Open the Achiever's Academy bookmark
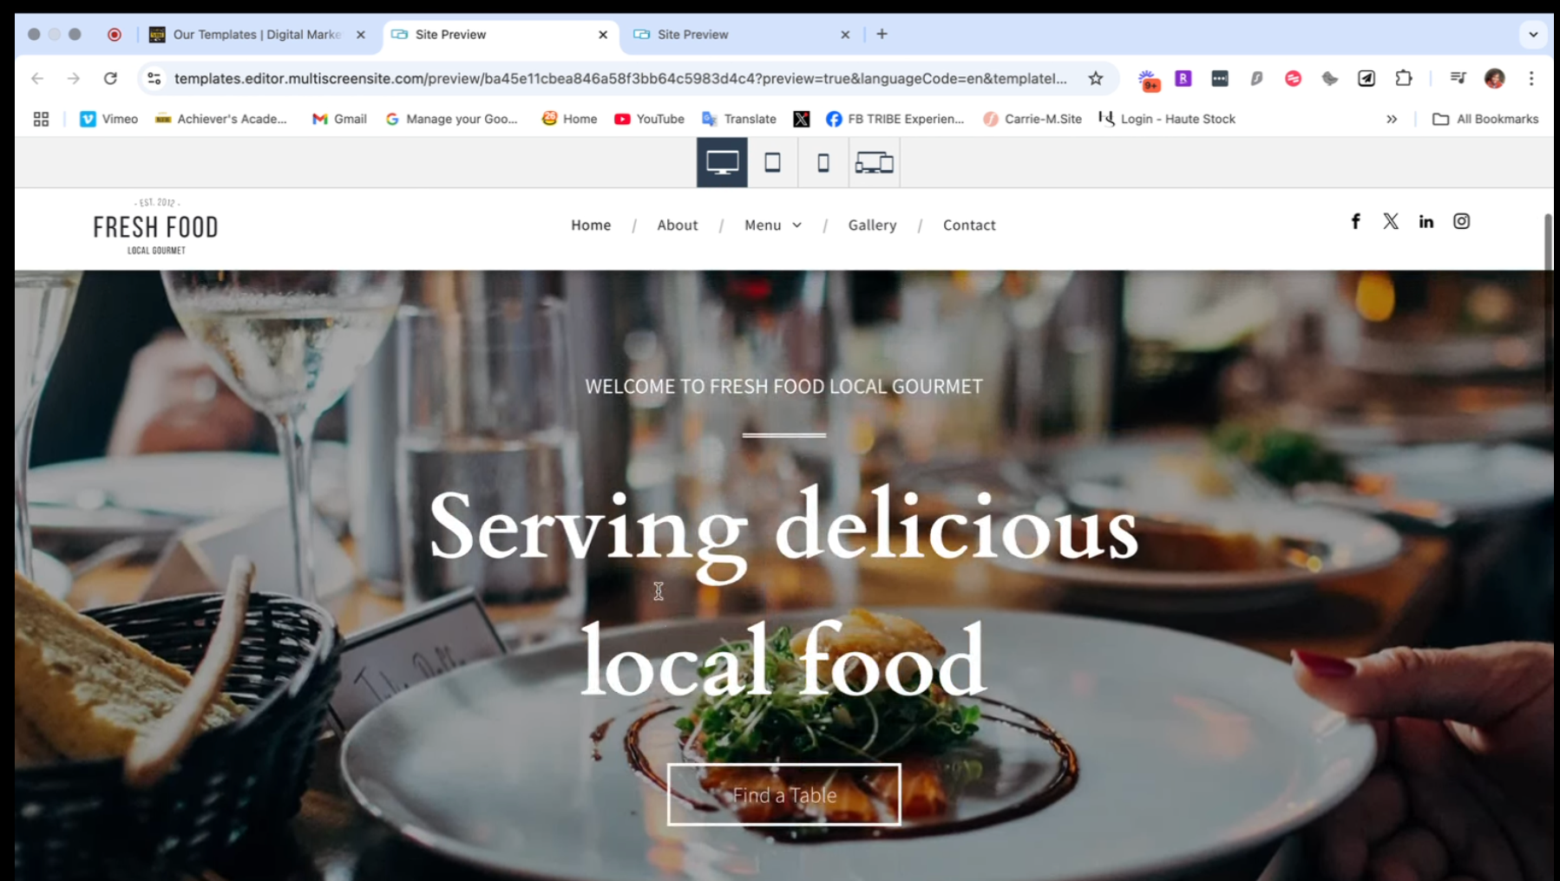Viewport: 1560px width, 881px height. (x=220, y=119)
